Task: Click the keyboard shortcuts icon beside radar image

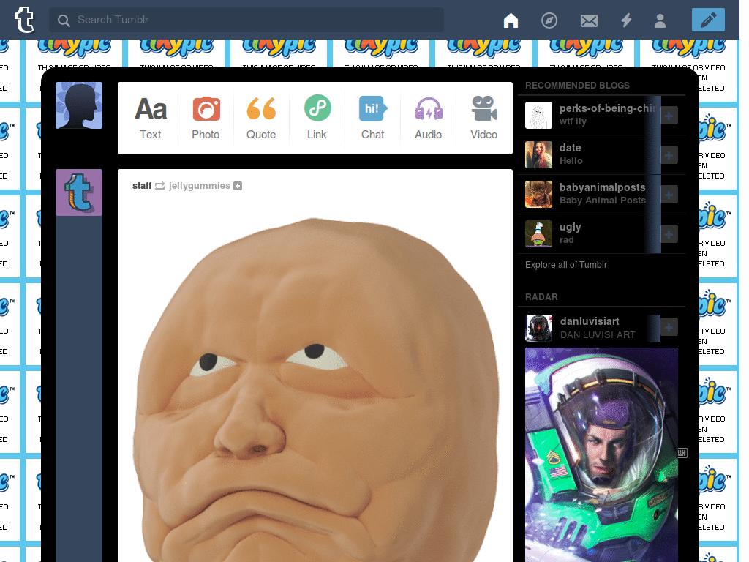Action: 682,452
